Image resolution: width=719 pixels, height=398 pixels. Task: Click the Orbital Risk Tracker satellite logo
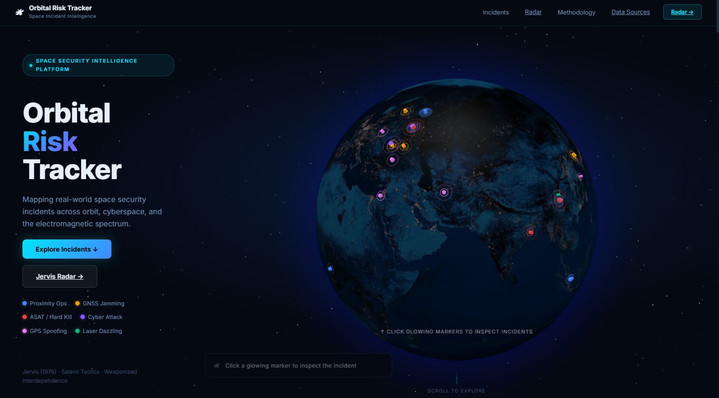tap(20, 11)
